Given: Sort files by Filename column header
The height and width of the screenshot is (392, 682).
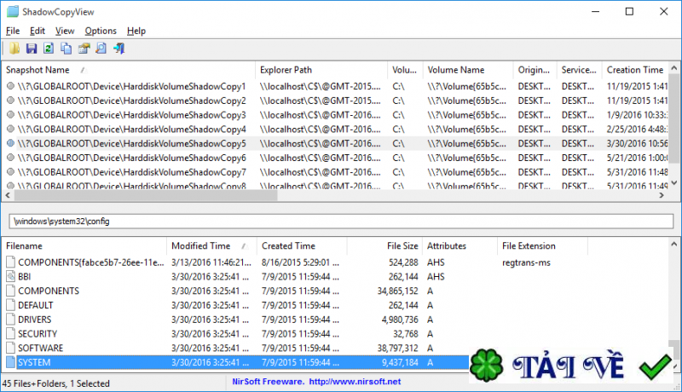Looking at the screenshot, I should pyautogui.click(x=84, y=246).
